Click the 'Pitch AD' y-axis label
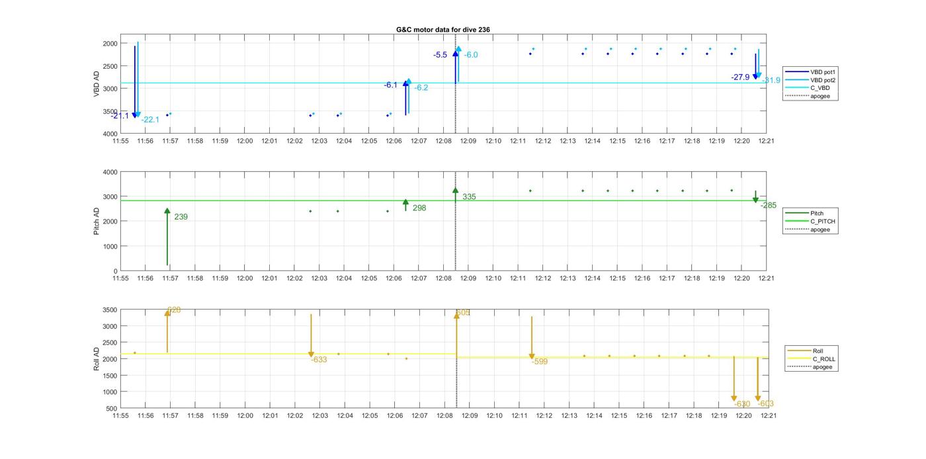Screen dimensions: 926x459 pyautogui.click(x=97, y=222)
